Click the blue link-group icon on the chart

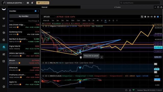click(x=158, y=17)
